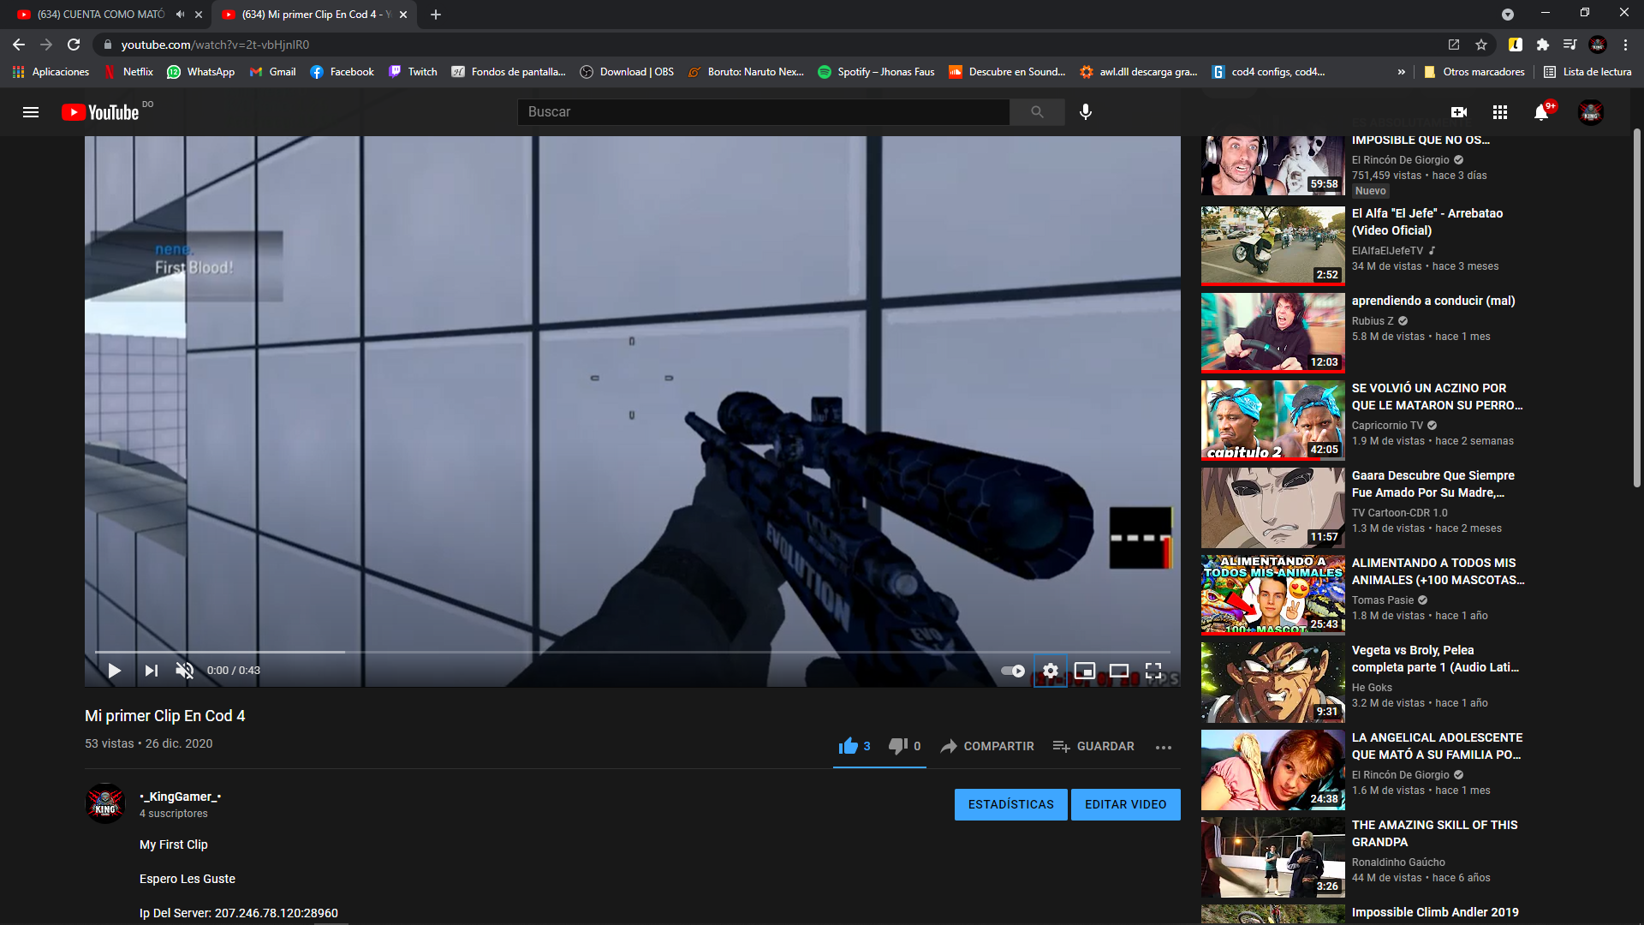Expand the hidden bookmarks chevron

(1401, 72)
